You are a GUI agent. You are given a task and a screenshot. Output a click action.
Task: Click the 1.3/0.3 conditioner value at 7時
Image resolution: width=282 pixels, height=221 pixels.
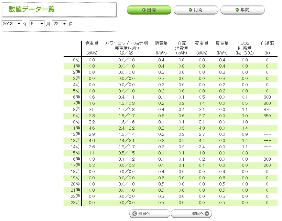pyautogui.click(x=127, y=103)
